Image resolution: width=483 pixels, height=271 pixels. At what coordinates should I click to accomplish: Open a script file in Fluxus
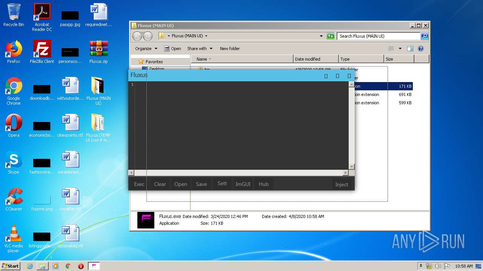pos(181,184)
